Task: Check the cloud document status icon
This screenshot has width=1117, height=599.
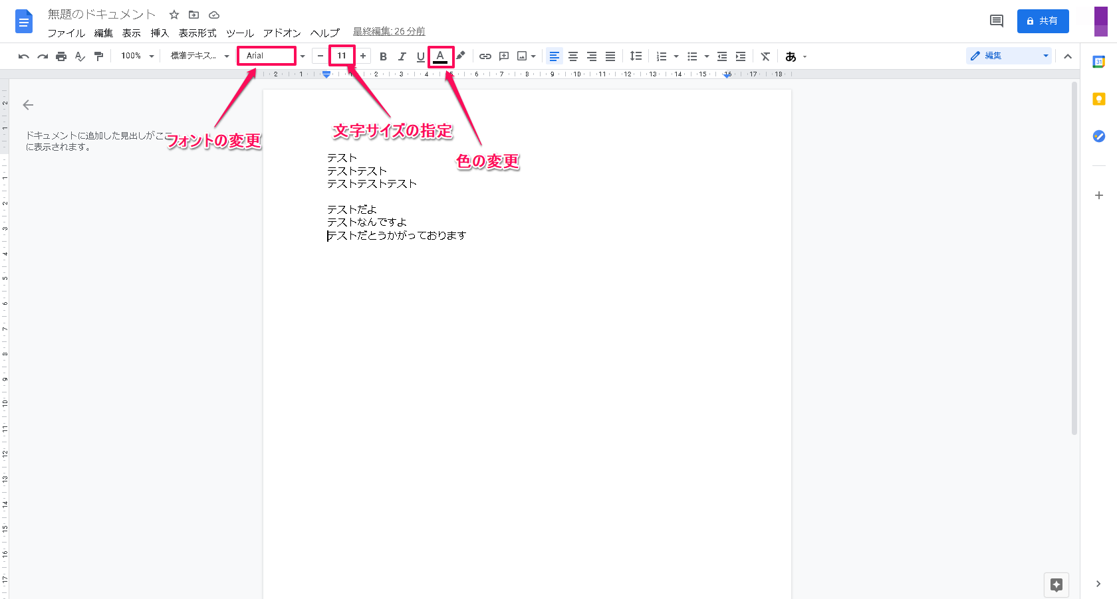Action: pos(214,15)
